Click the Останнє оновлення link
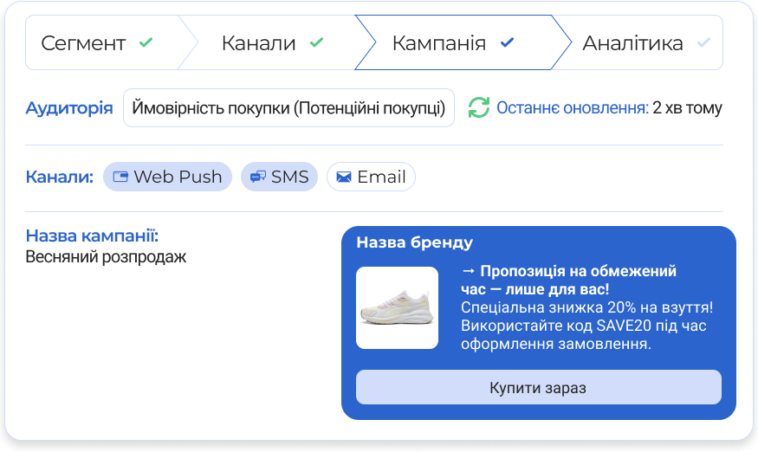The image size is (758, 452). click(572, 108)
